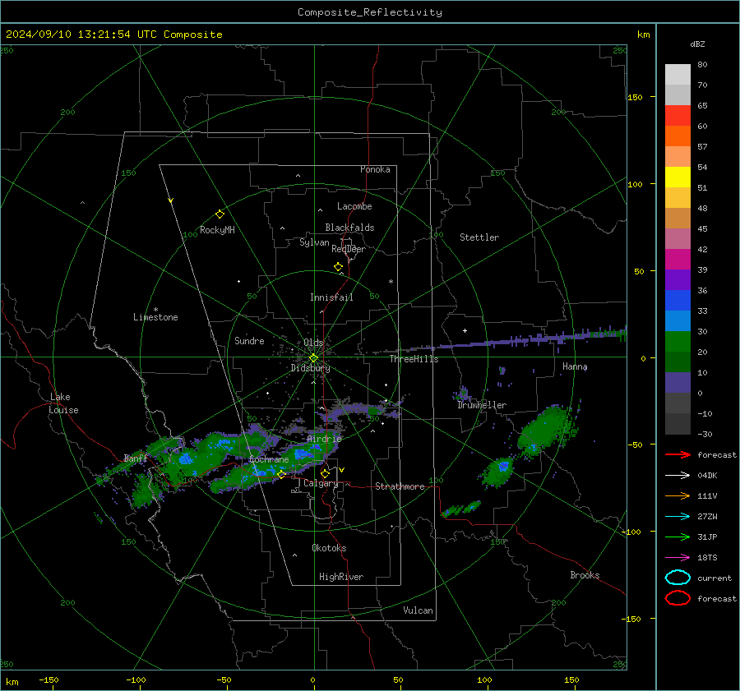Click the Strathmore label
The width and height of the screenshot is (740, 691).
(x=400, y=486)
